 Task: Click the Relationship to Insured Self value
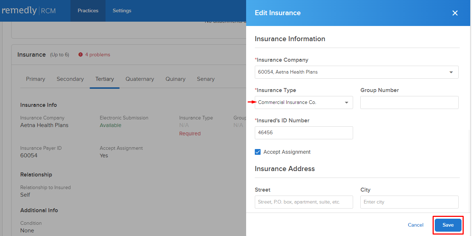pyautogui.click(x=25, y=195)
